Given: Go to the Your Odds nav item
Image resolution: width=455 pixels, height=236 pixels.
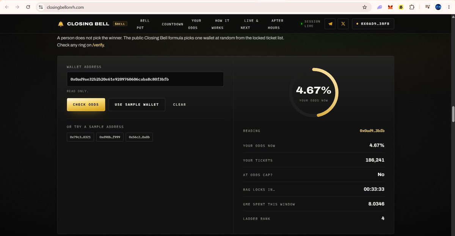Looking at the screenshot, I should [195, 24].
